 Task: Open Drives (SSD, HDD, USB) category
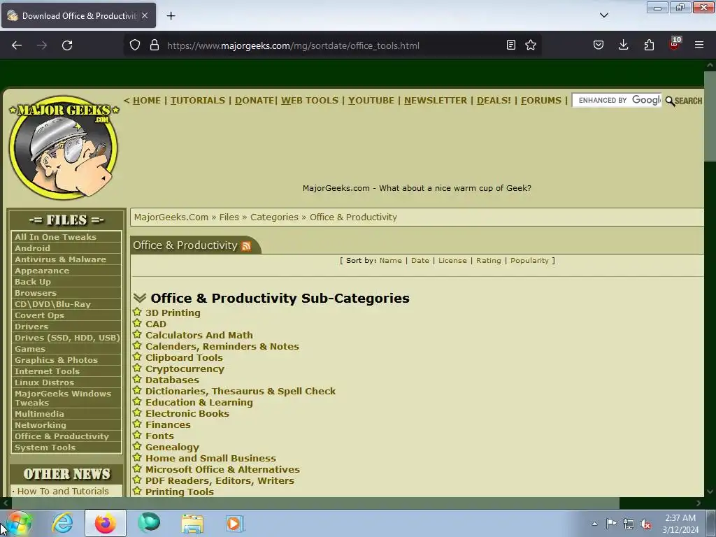coord(67,338)
